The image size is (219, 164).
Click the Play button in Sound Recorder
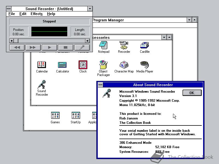[50, 48]
